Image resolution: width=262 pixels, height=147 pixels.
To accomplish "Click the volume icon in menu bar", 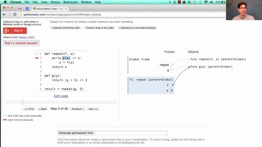I will 211,2.
